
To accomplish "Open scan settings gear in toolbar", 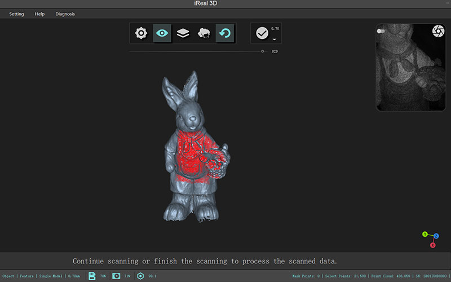I will point(140,33).
